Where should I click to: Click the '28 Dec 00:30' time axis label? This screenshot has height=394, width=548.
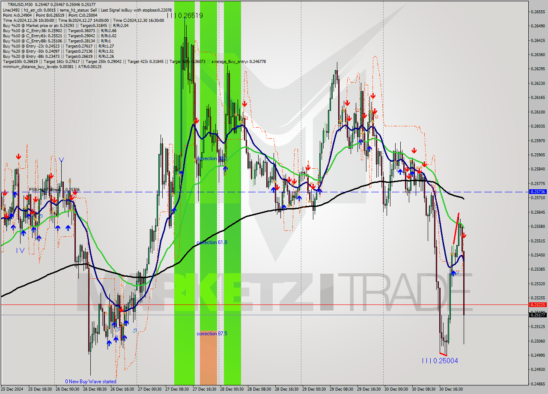tap(232, 389)
